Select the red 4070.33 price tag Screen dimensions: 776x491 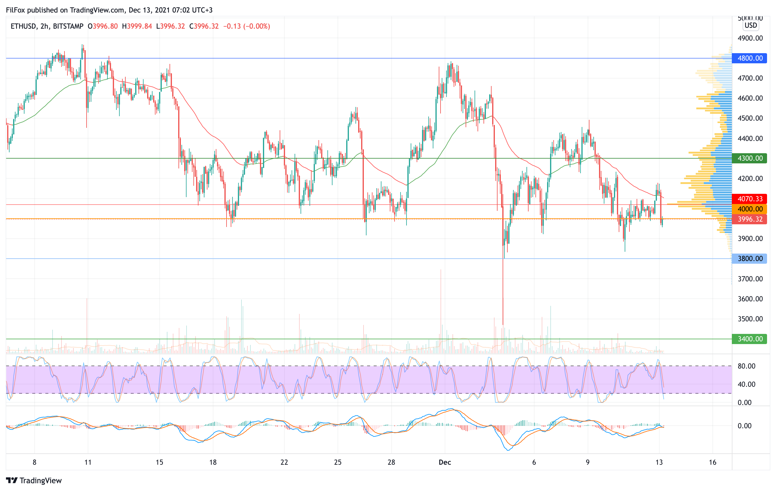click(x=749, y=199)
